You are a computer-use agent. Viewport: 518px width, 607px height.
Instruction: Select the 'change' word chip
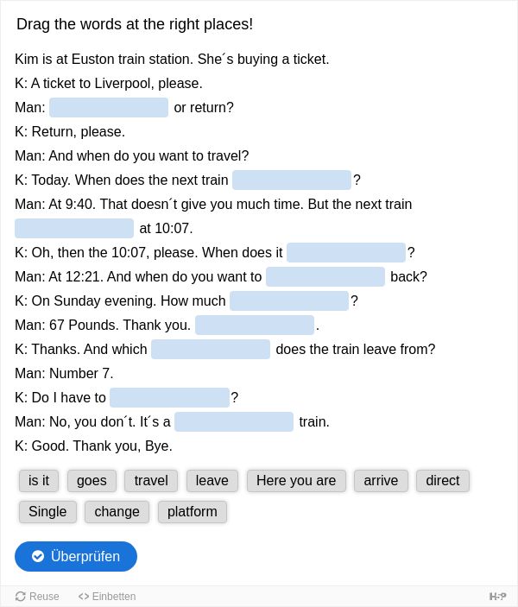[117, 512]
